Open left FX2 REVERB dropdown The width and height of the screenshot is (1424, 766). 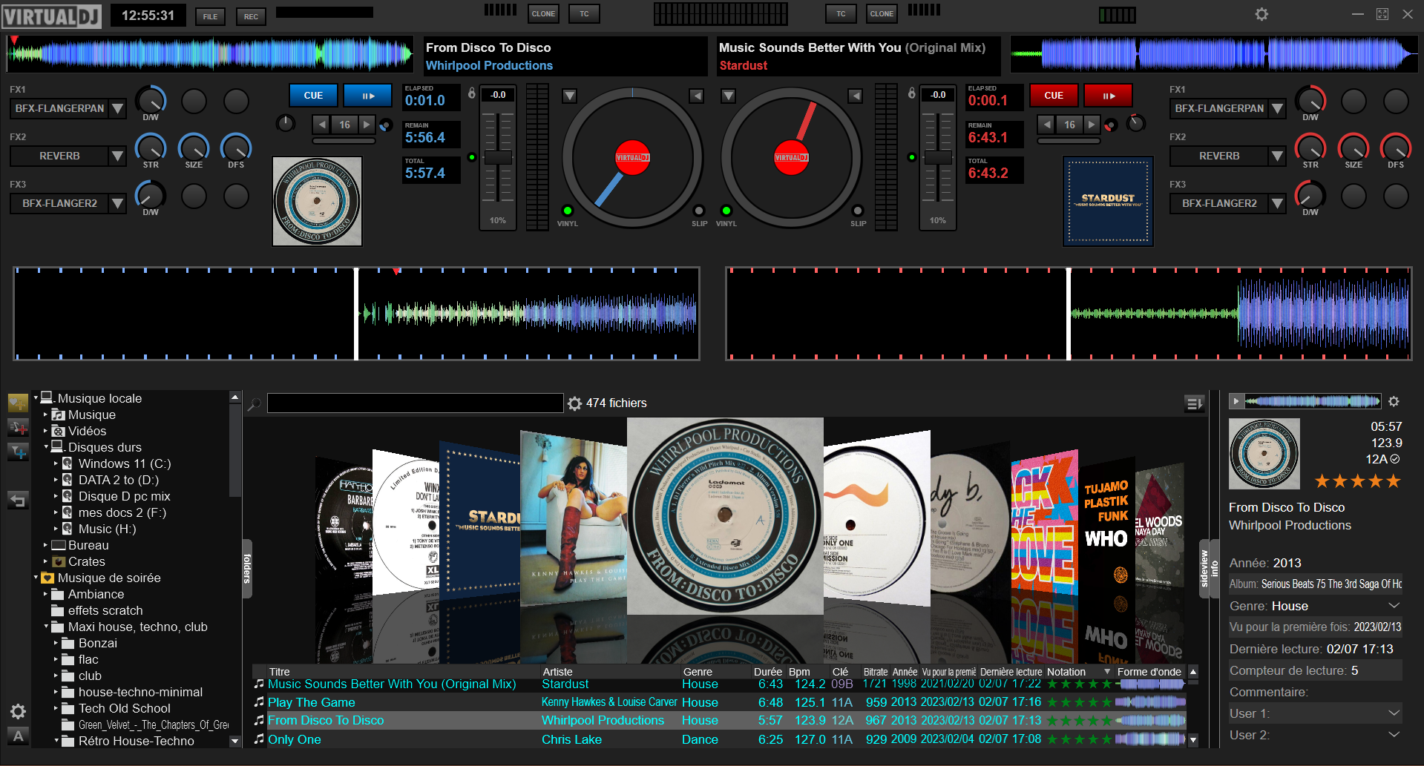tap(117, 156)
